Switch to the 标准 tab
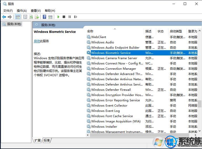 coord(47,140)
